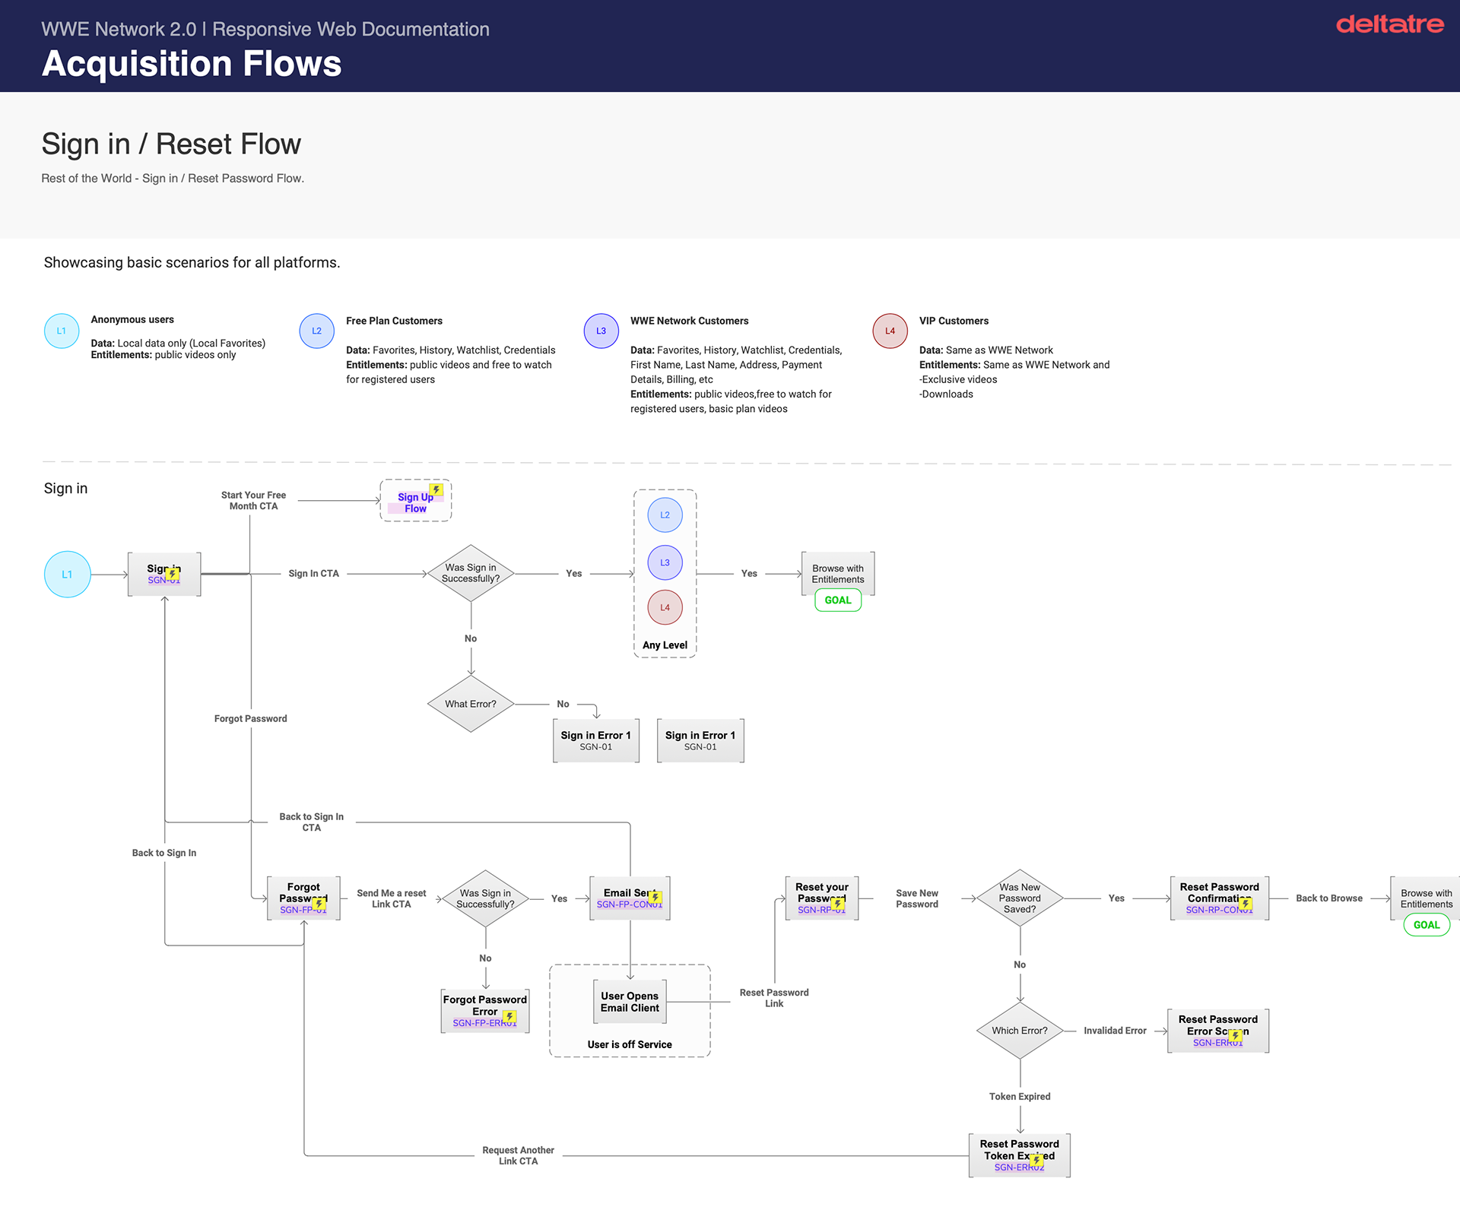Click the GOAL badge under first Browse with Entitlements

coord(838,600)
